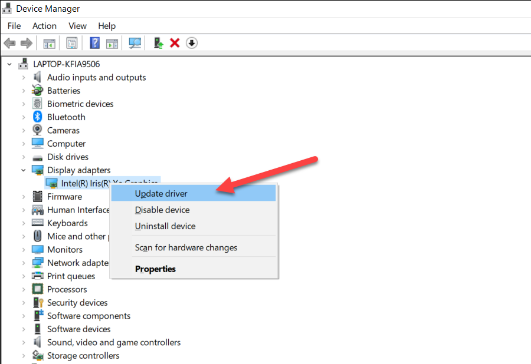Screen dimensions: 531x364
Task: Click the Device Manager title bar icon
Action: tap(6, 8)
